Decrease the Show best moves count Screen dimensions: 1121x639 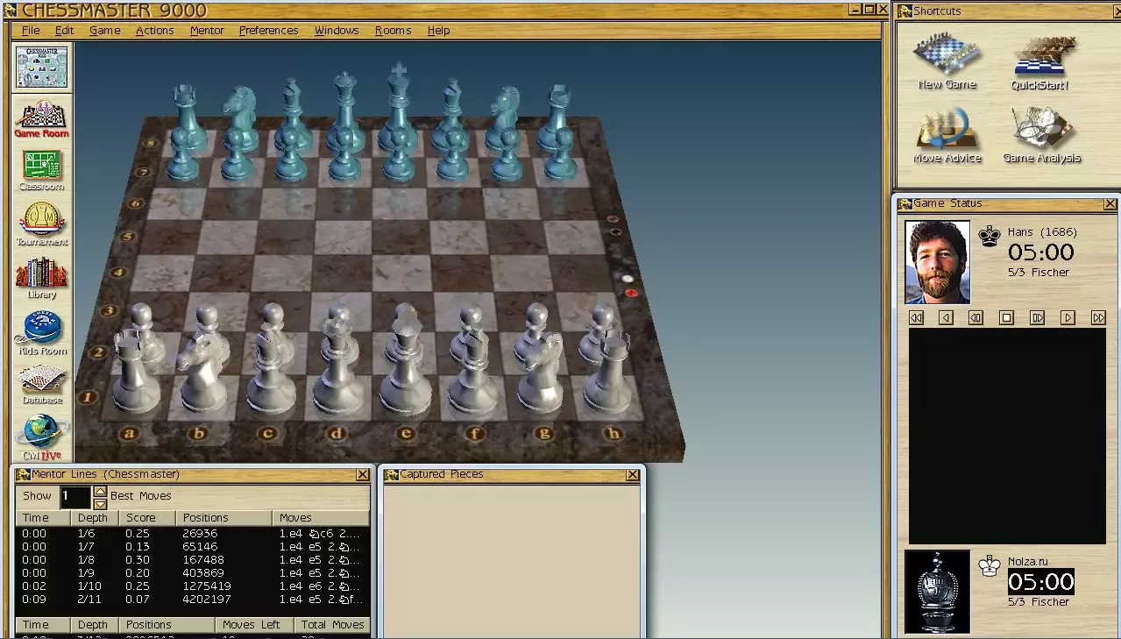[x=100, y=502]
